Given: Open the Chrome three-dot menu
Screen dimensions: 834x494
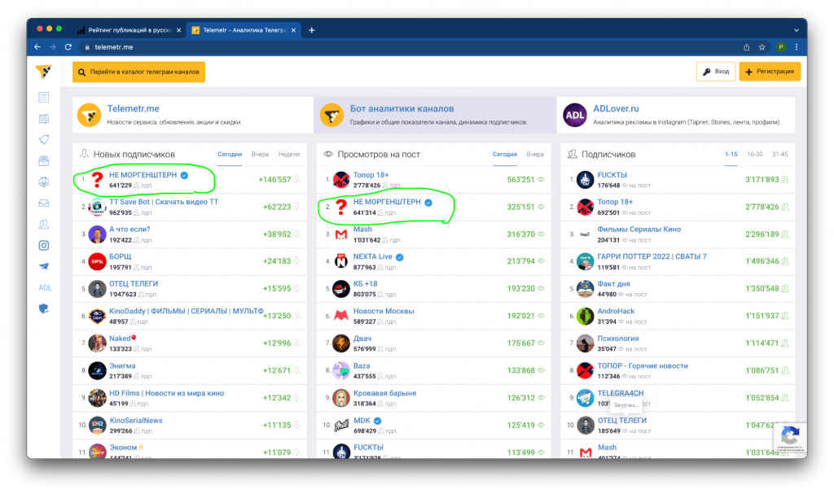Looking at the screenshot, I should click(x=797, y=47).
